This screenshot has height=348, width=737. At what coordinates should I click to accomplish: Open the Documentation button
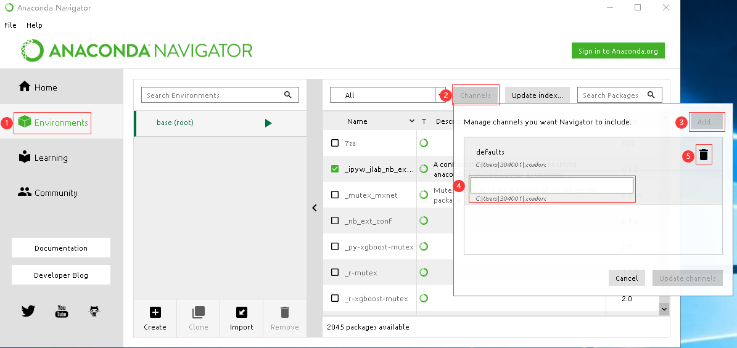click(61, 248)
